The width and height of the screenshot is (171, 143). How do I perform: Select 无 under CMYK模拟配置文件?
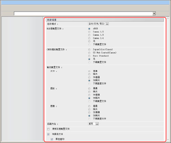89,59
